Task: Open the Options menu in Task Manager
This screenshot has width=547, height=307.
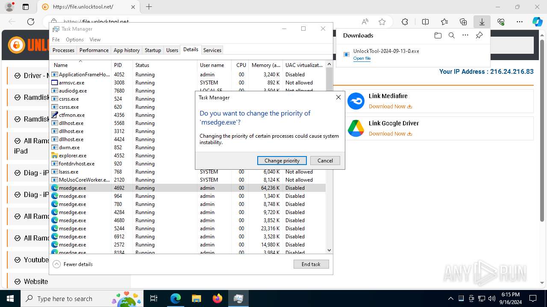Action: click(75, 40)
